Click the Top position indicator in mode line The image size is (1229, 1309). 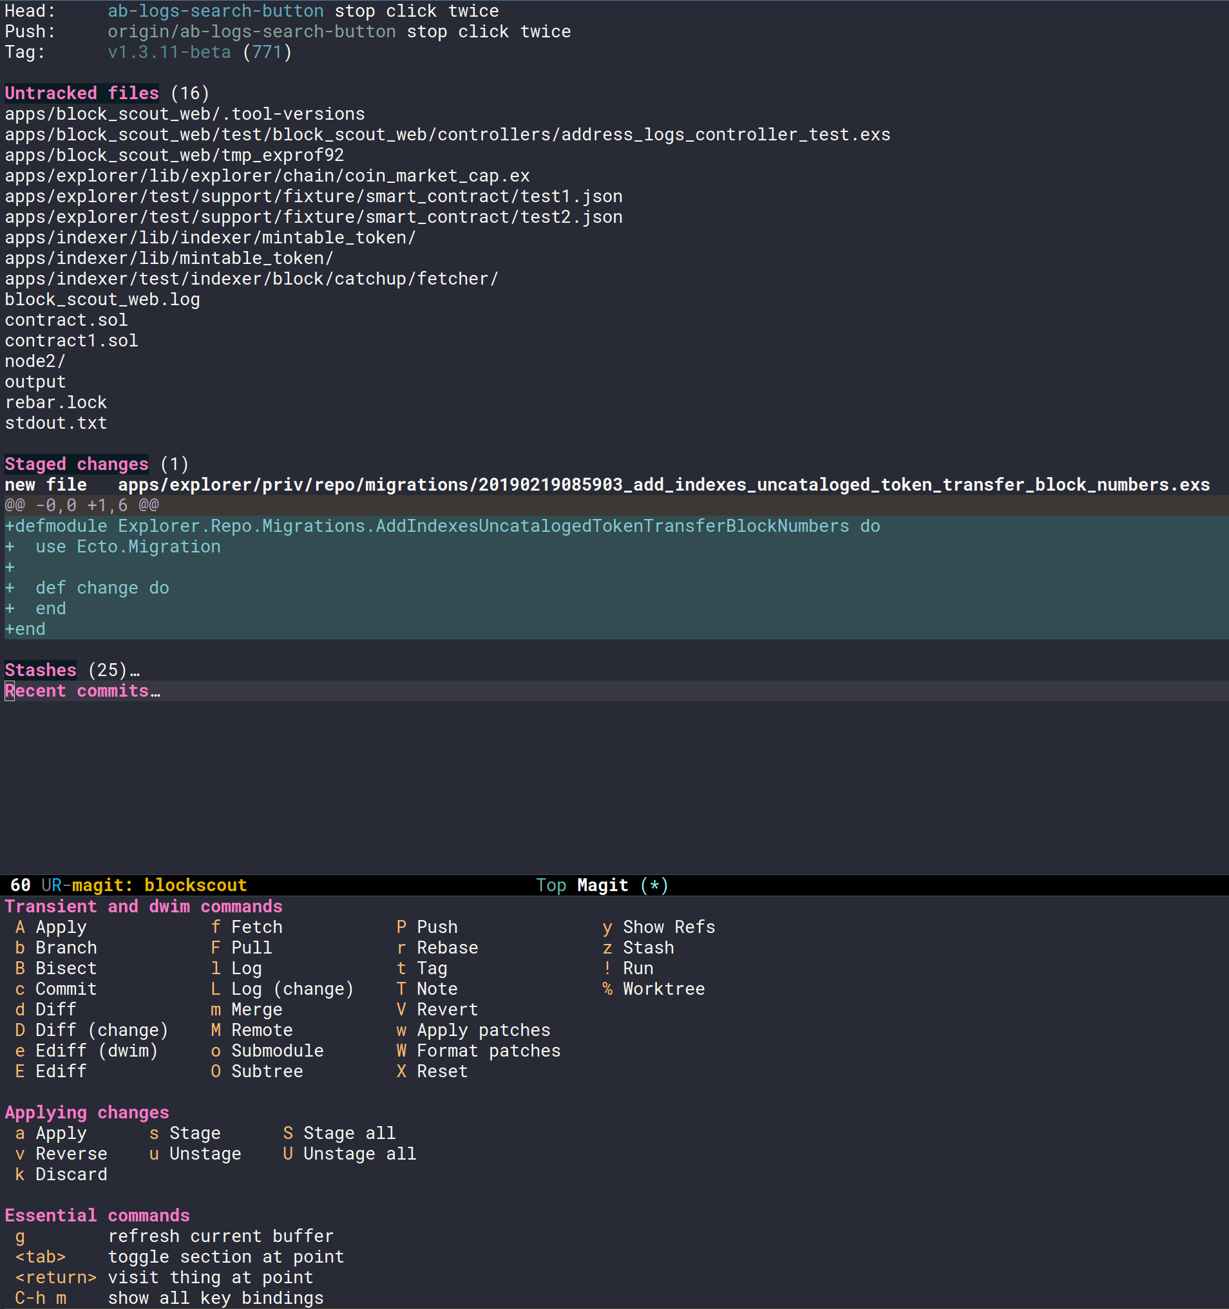[551, 885]
